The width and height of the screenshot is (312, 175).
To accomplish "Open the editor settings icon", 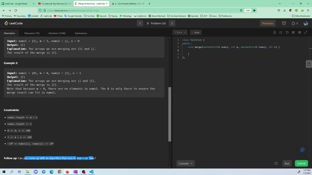I will pyautogui.click(x=299, y=33).
